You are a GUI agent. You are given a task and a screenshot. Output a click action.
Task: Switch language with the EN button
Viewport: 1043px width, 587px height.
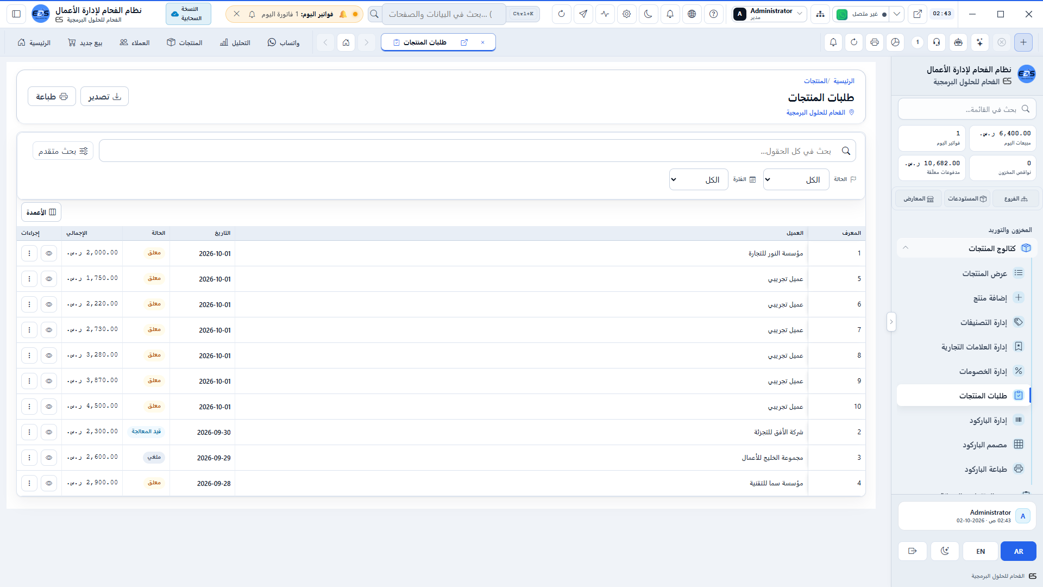981,551
